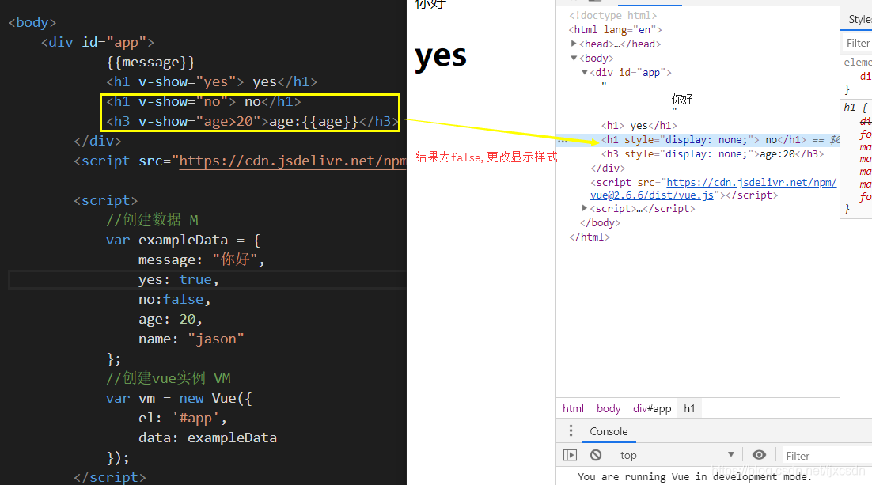Click the v-show="no" h1 code line
Viewport: 872px width, 485px height.
(x=203, y=102)
